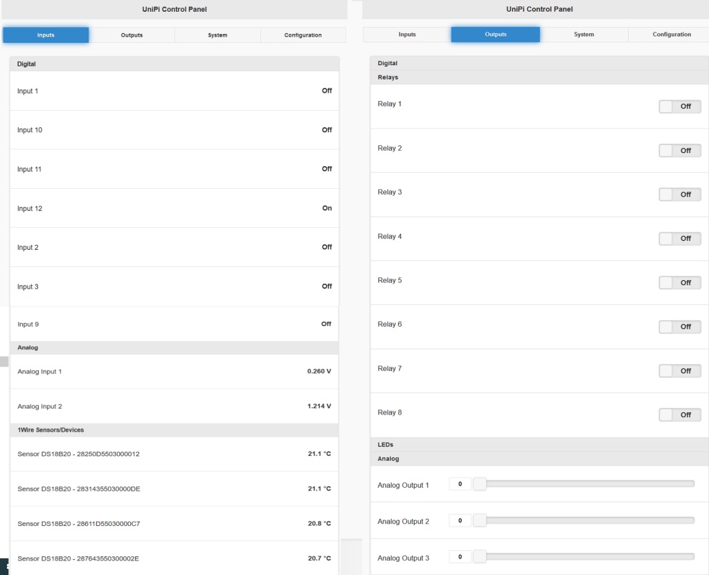
Task: Toggle Relay 7 switch
Action: click(x=680, y=371)
